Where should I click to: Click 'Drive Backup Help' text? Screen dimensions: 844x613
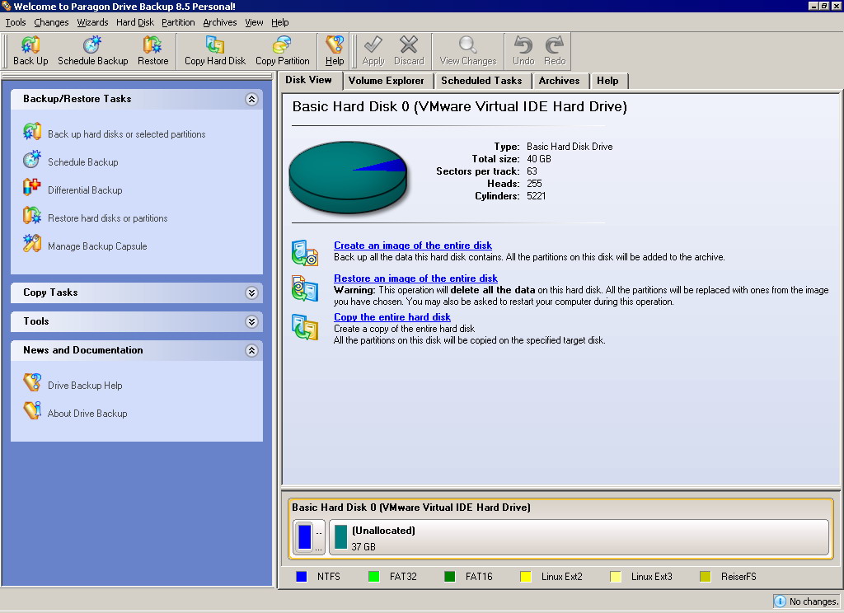tap(85, 386)
